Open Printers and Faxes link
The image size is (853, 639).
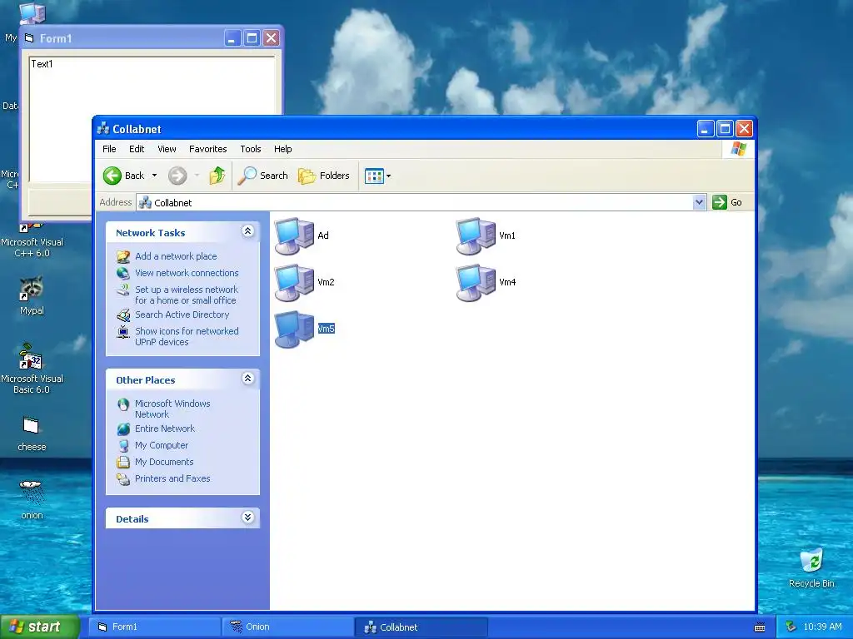pos(172,478)
